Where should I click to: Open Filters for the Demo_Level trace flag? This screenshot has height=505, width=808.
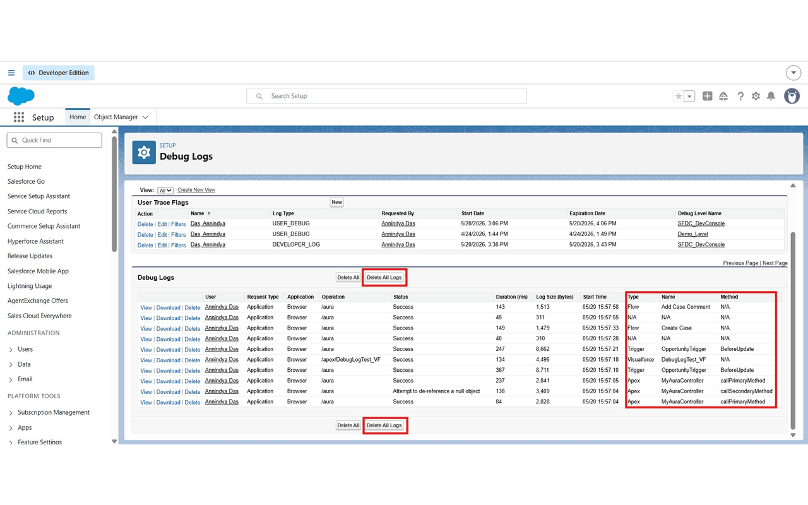tap(179, 234)
